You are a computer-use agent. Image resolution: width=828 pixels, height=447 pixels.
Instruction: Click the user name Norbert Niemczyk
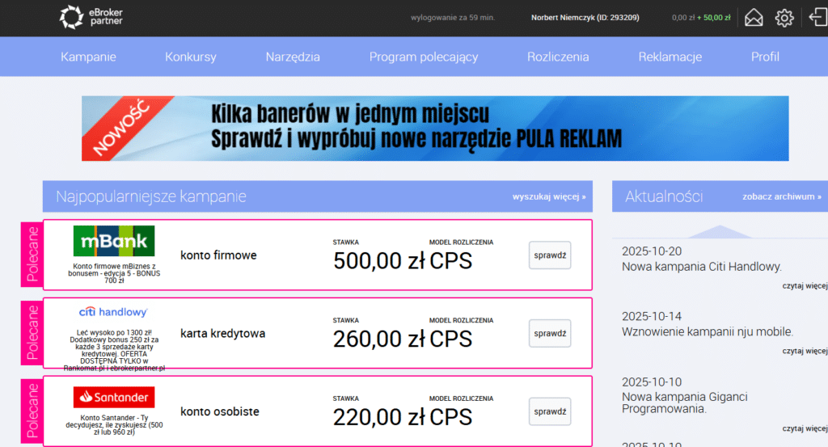(585, 18)
